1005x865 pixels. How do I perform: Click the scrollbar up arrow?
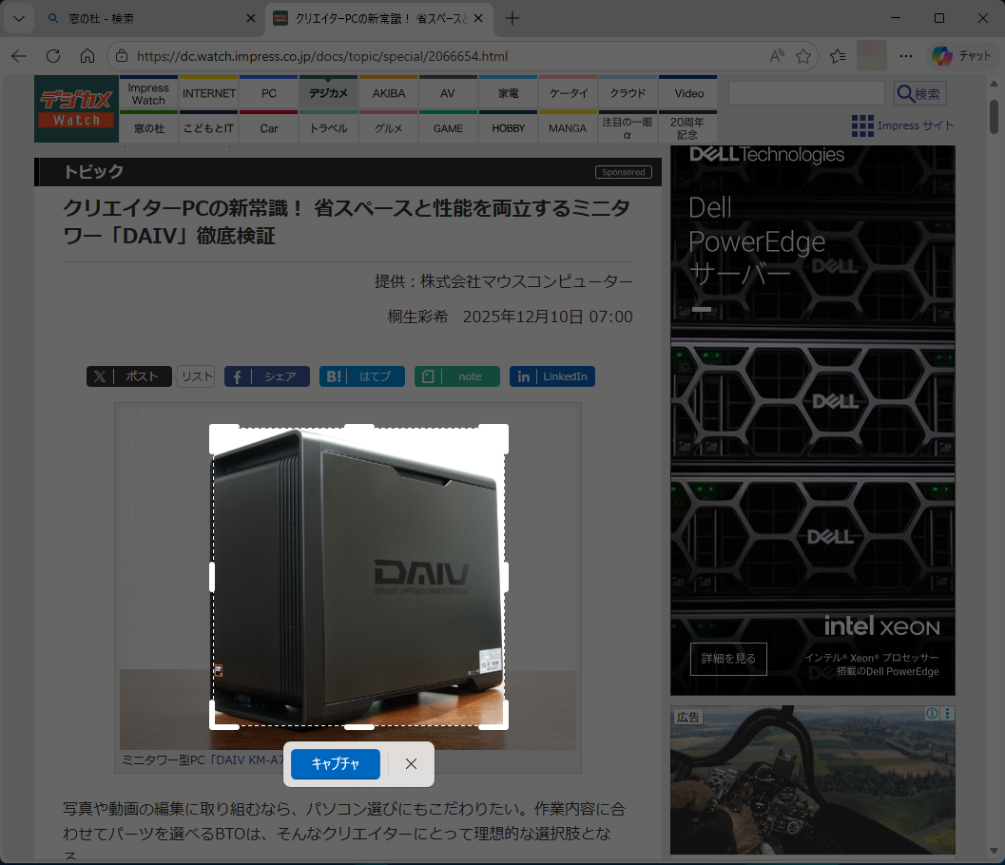pyautogui.click(x=994, y=84)
